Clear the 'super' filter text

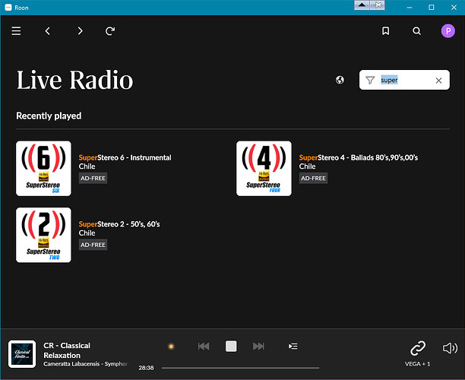click(438, 80)
